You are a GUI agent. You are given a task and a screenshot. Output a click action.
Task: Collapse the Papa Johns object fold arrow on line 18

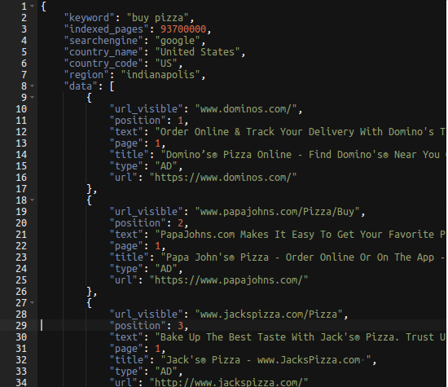click(33, 200)
